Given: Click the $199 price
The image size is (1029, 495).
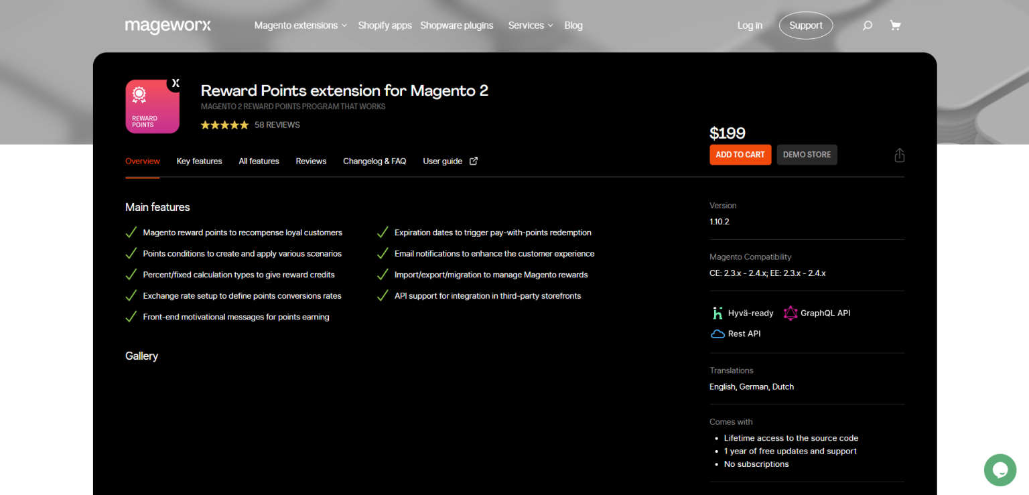Looking at the screenshot, I should tap(728, 133).
